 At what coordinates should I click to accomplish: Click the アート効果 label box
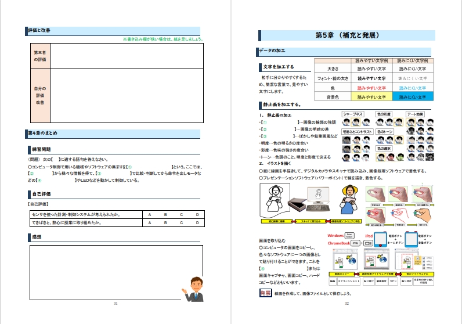click(415, 114)
